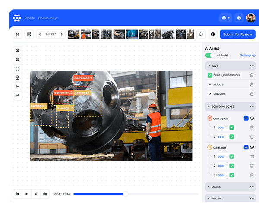Open the create-new plus dropdown in header

225,18
